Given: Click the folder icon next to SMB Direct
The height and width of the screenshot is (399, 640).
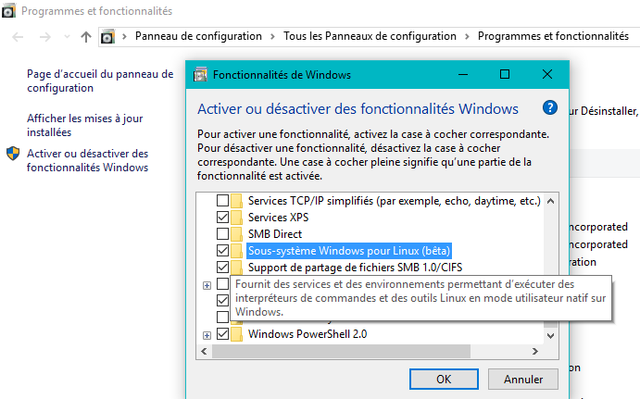Looking at the screenshot, I should (236, 234).
